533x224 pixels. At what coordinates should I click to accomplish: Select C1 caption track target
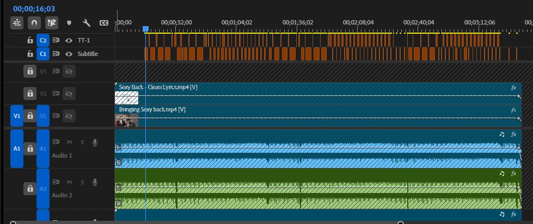[43, 54]
